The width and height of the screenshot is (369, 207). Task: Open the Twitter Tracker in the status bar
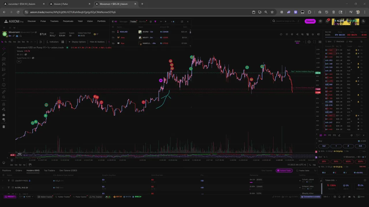pos(63,197)
